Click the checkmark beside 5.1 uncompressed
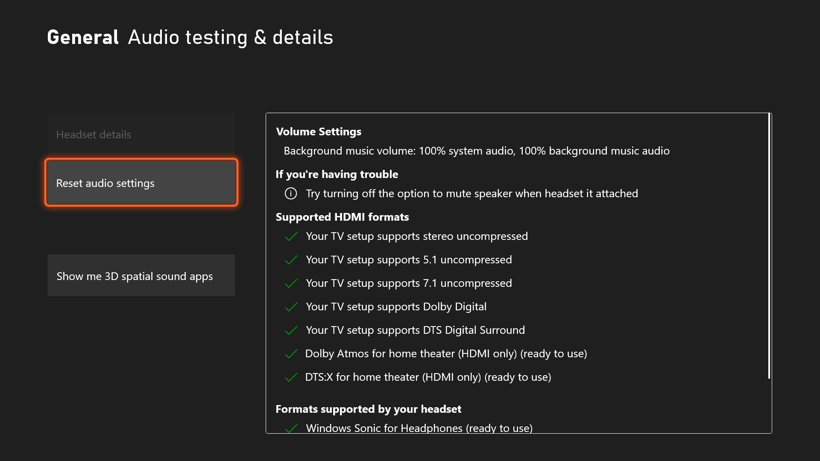Viewport: 820px width, 461px height. 291,260
